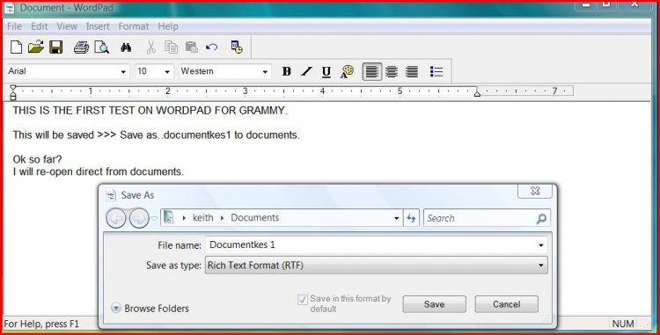Screen dimensions: 660x335
Task: Click the New document icon
Action: click(x=16, y=47)
